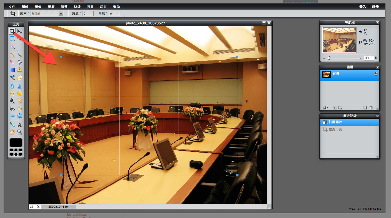Screen dimensions: 391x218
Task: Toggle the lock icon on 背景 layer
Action: [x=375, y=74]
